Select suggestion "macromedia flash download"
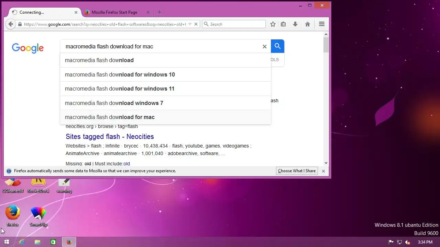Screen dimensions: 440x247 165,60
